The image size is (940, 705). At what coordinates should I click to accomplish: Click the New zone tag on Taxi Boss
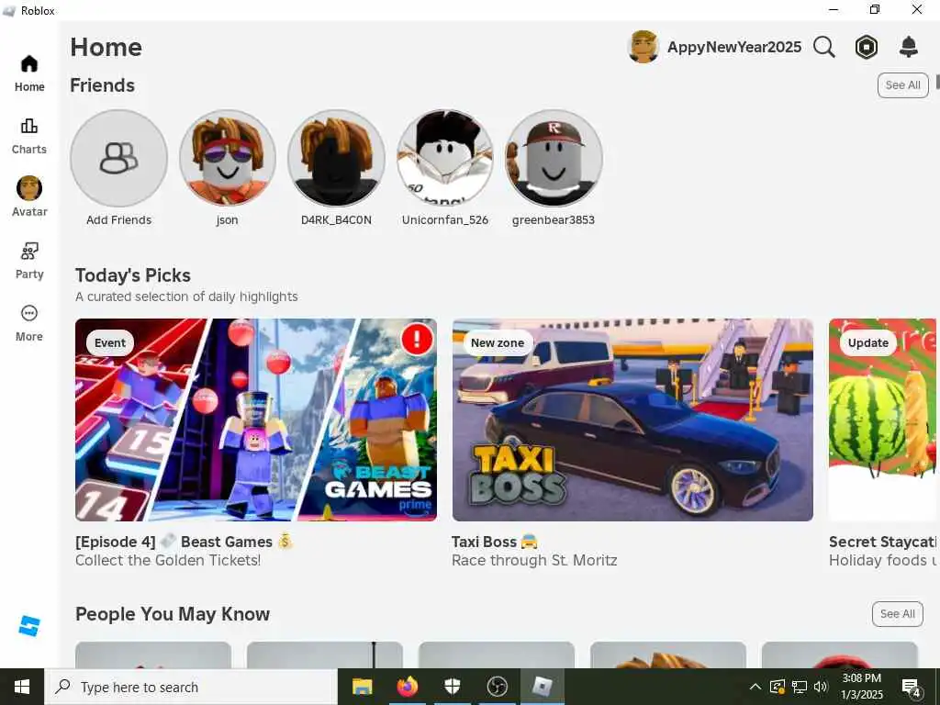tap(498, 343)
